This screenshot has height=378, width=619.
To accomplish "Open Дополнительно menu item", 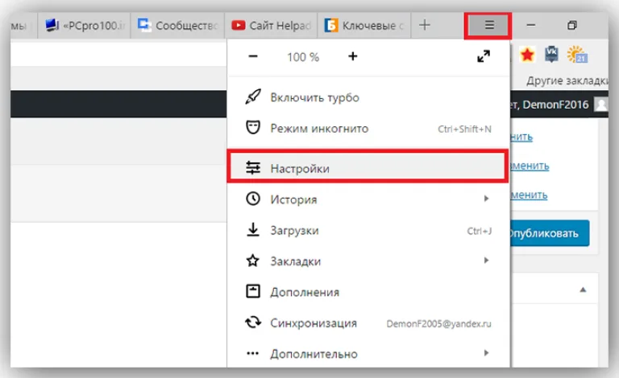I will [x=368, y=354].
